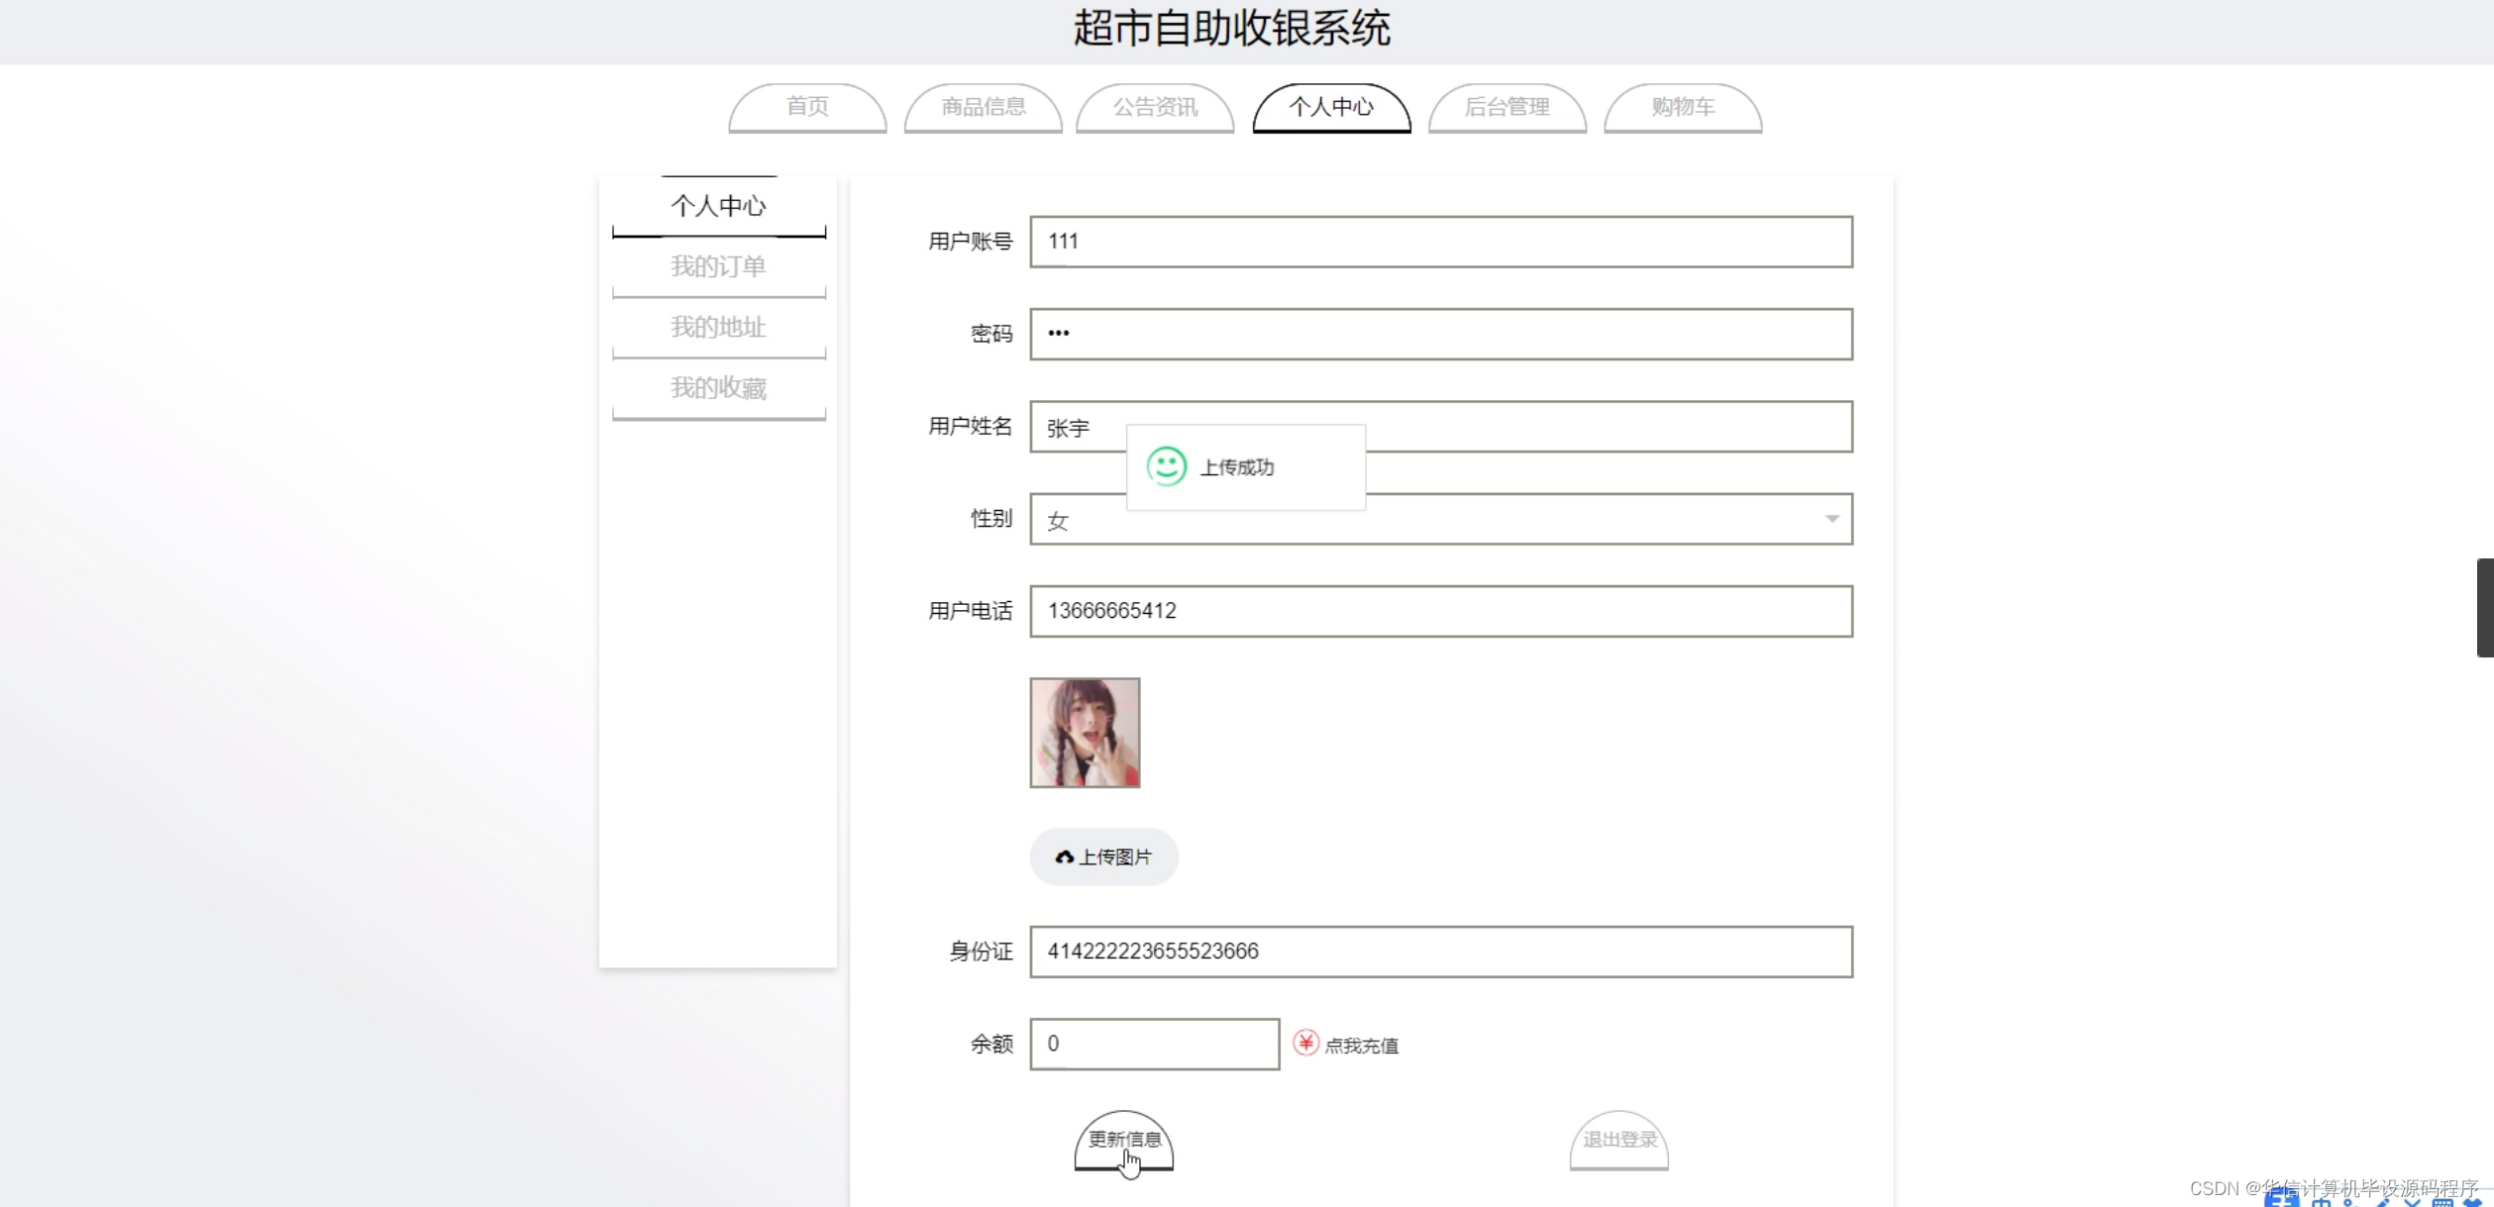Click the smiley icon in the 上传成功 toast
This screenshot has height=1207, width=2494.
pos(1167,465)
